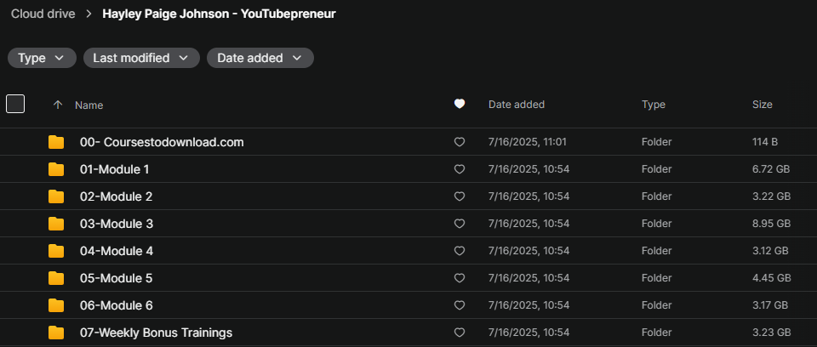
Task: Click heart icon for 03-Module 3
Action: pos(459,224)
